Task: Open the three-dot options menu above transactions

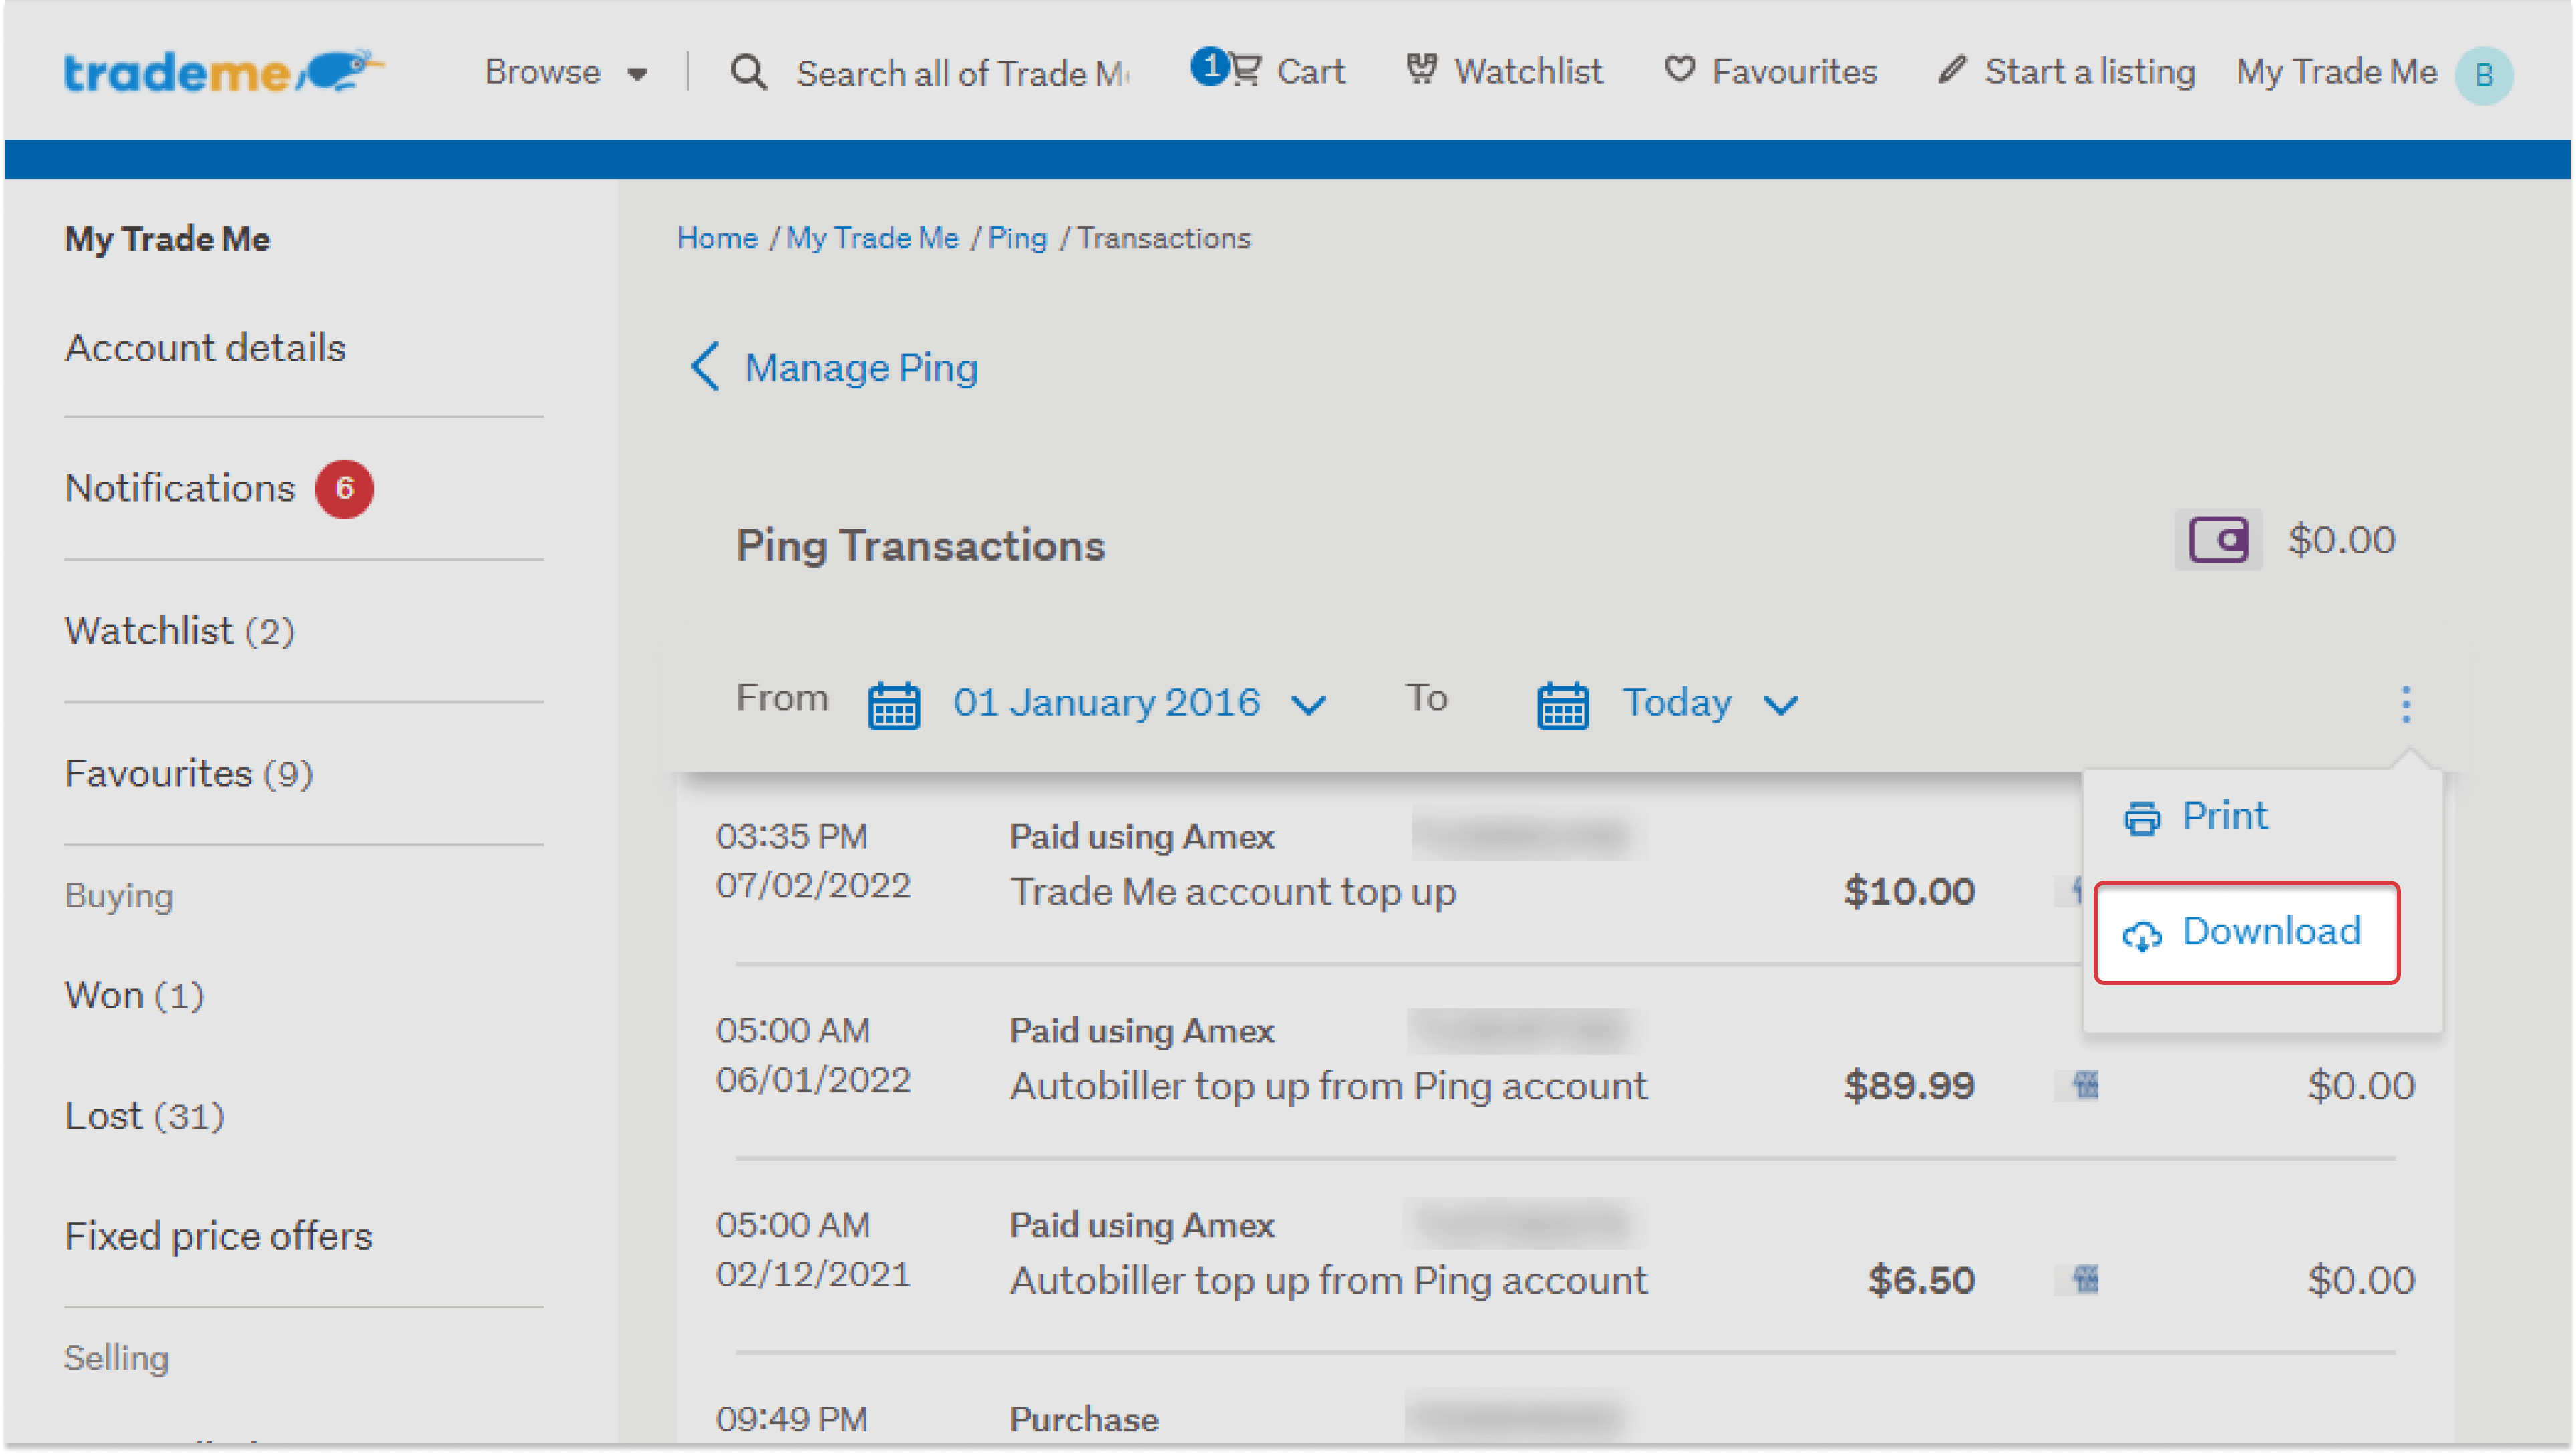Action: point(2406,703)
